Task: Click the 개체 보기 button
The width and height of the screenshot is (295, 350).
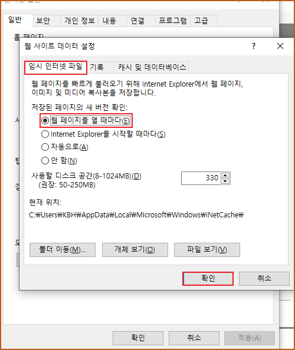Action: (135, 250)
